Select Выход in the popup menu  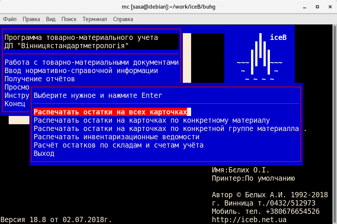[x=44, y=153]
